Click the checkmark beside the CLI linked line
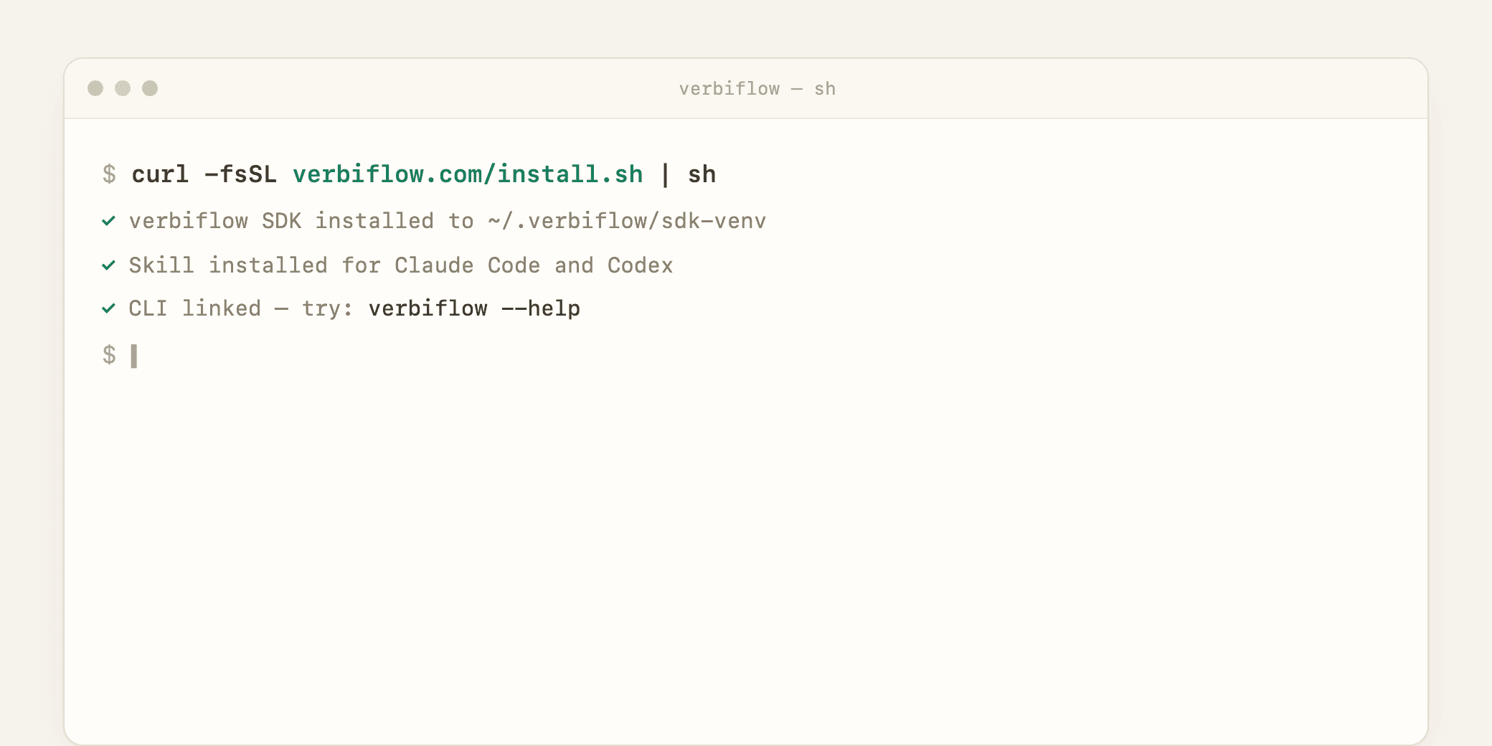Viewport: 1492px width, 746px height. pyautogui.click(x=108, y=308)
